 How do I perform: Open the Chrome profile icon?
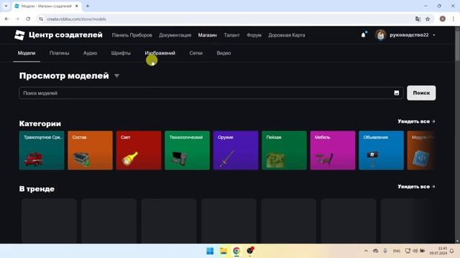(443, 19)
